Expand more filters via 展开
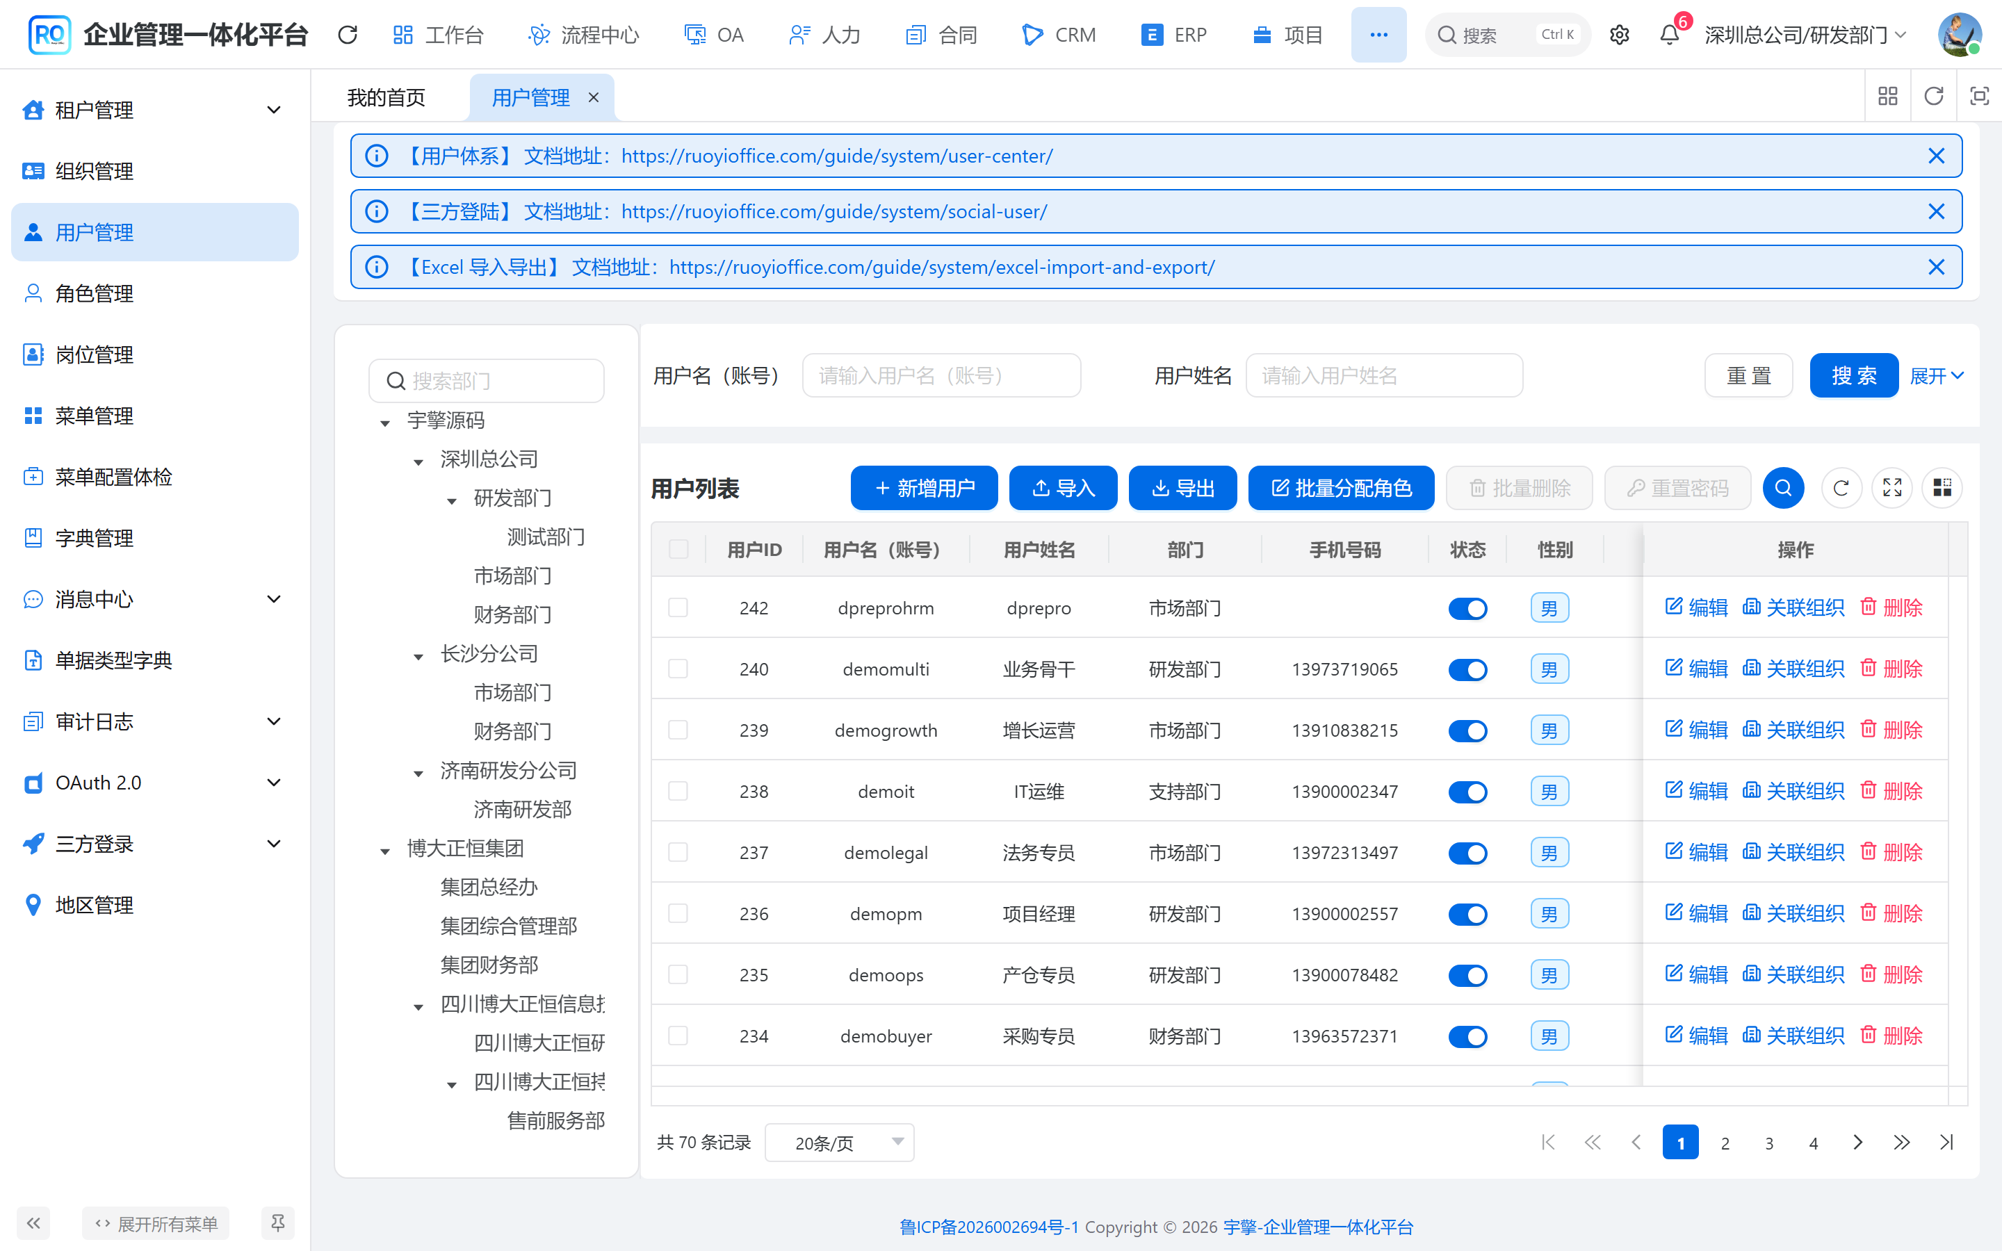 click(1936, 377)
